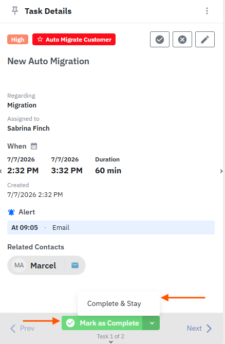225x344 pixels.
Task: Expand the Mark as Complete dropdown arrow
Action: point(152,323)
